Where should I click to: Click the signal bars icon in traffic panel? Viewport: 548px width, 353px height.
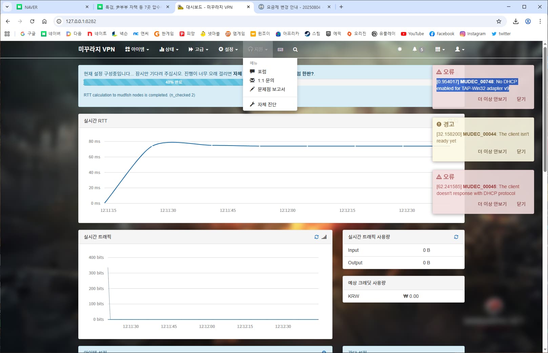324,237
